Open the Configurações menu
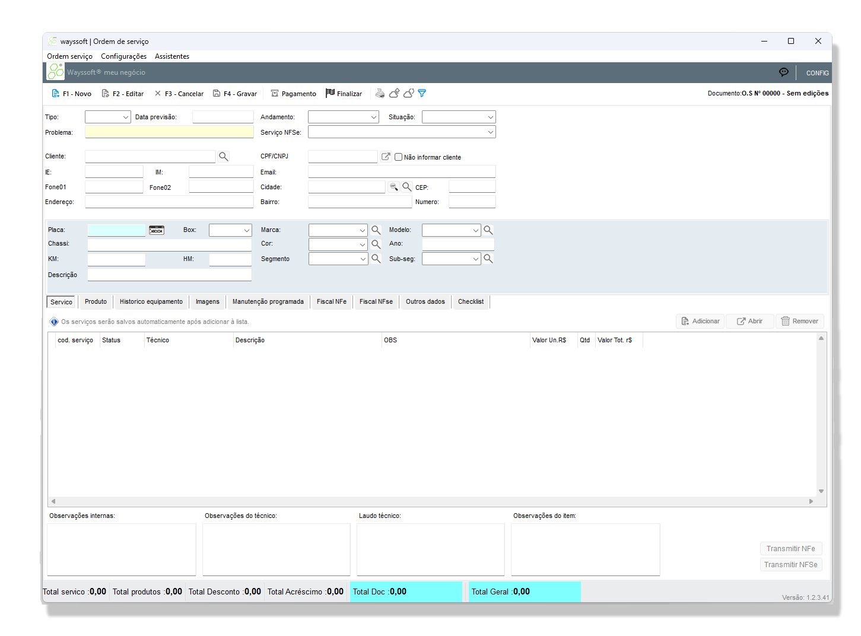This screenshot has width=861, height=636. 123,56
